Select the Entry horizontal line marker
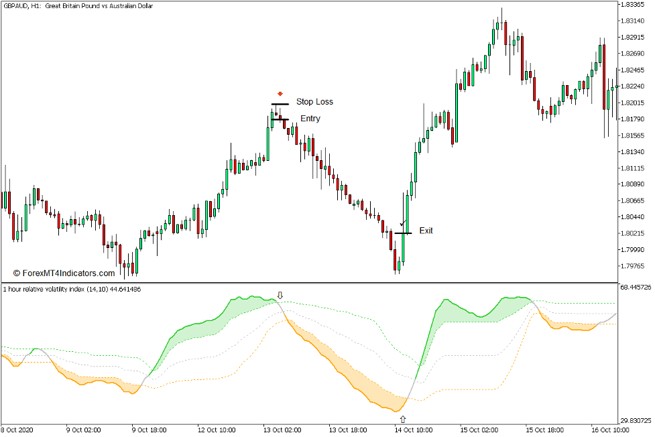Image resolution: width=655 pixels, height=437 pixels. [x=280, y=119]
